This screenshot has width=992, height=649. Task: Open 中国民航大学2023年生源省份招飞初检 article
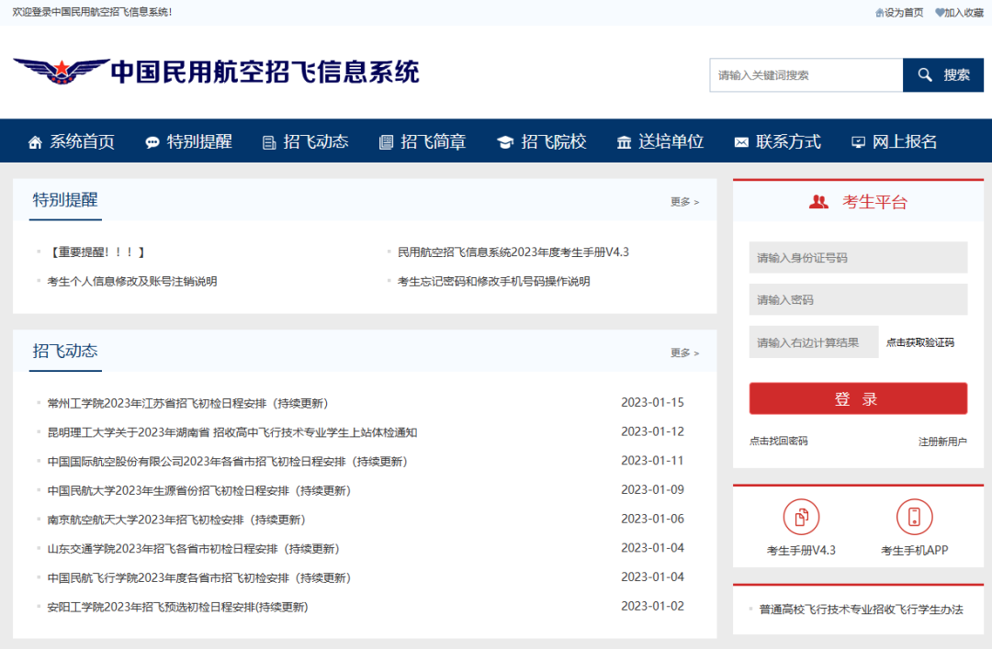(199, 490)
